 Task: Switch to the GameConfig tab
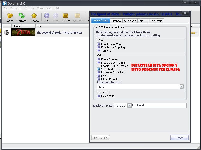tap(100, 20)
